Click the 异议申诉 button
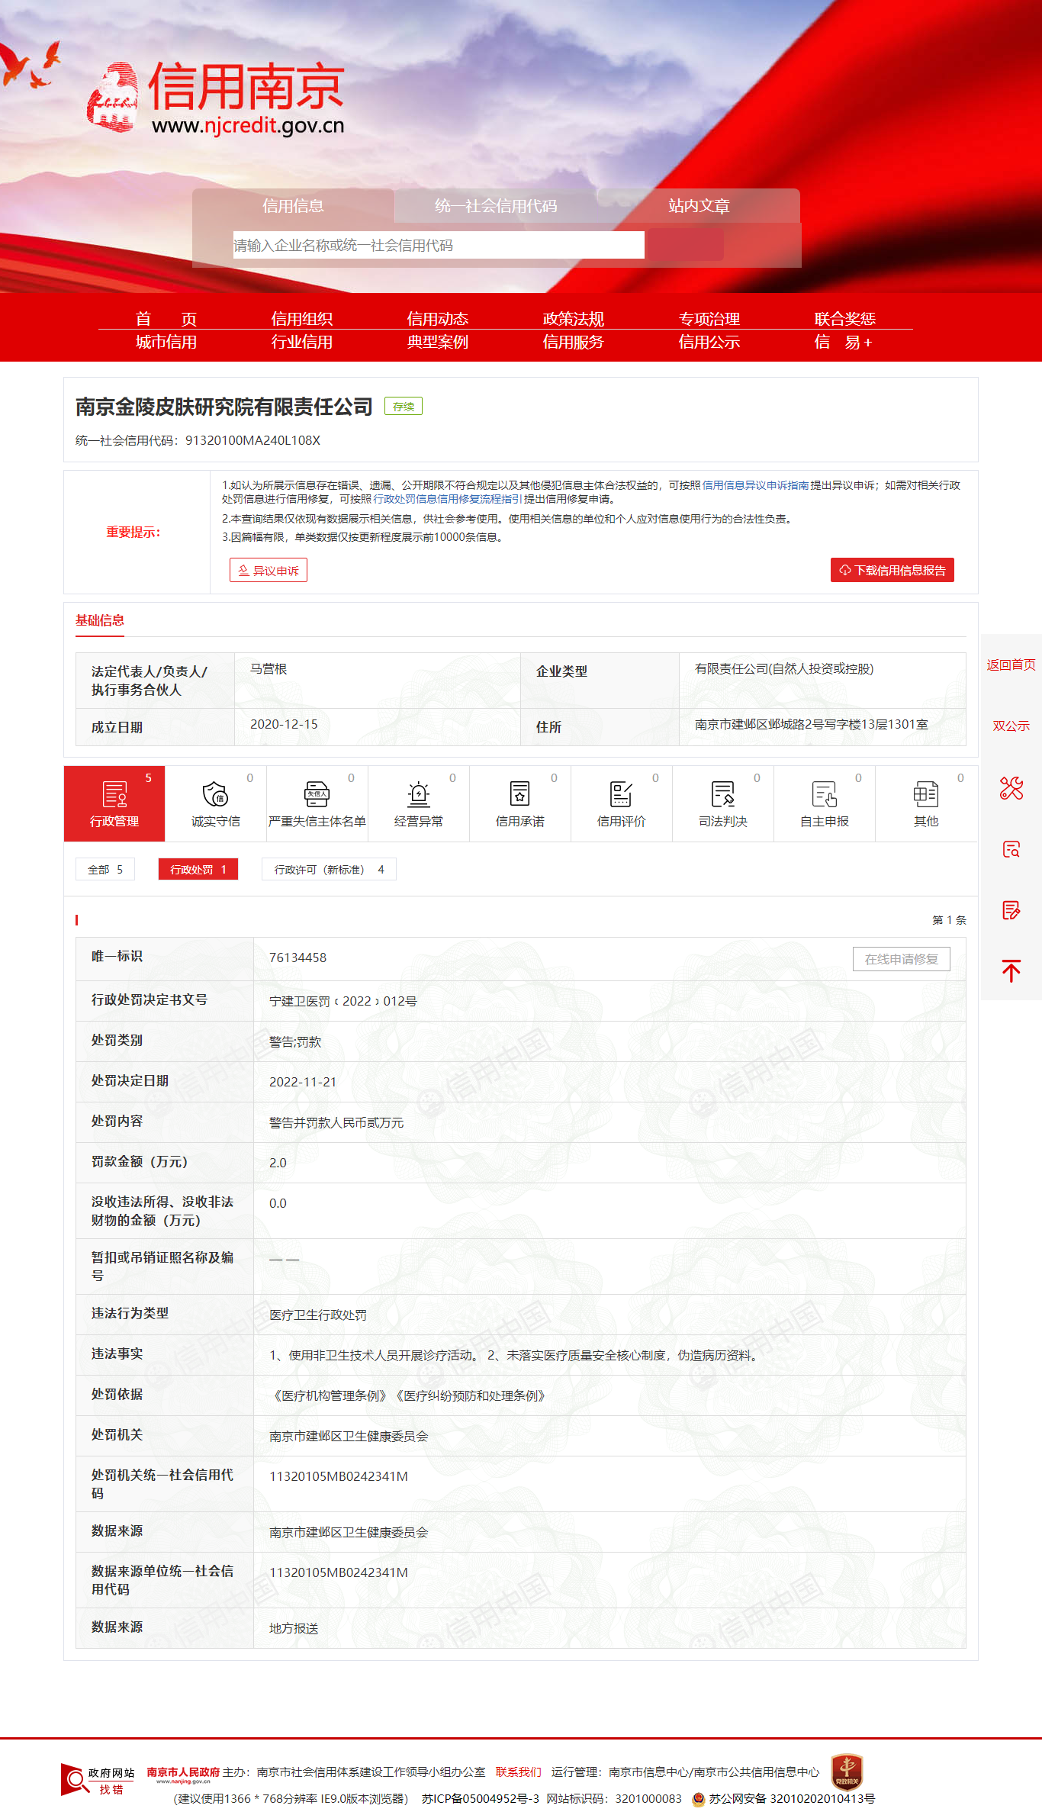1042x1812 pixels. (x=269, y=570)
